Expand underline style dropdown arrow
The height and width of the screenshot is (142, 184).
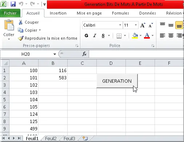pyautogui.click(x=109, y=36)
